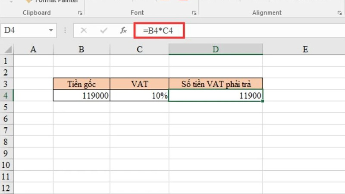The image size is (345, 194).
Task: Open the Alignment settings dialog launcher
Action: pyautogui.click(x=339, y=13)
